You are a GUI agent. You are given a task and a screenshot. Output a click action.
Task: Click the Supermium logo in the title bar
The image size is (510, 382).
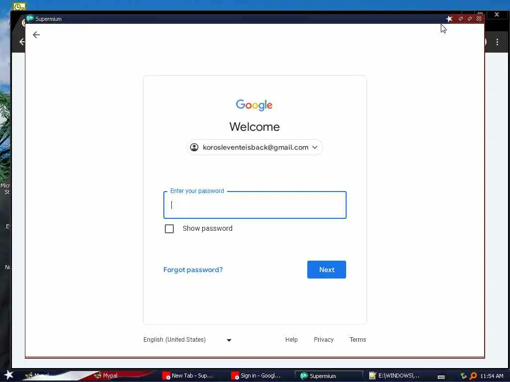click(30, 18)
